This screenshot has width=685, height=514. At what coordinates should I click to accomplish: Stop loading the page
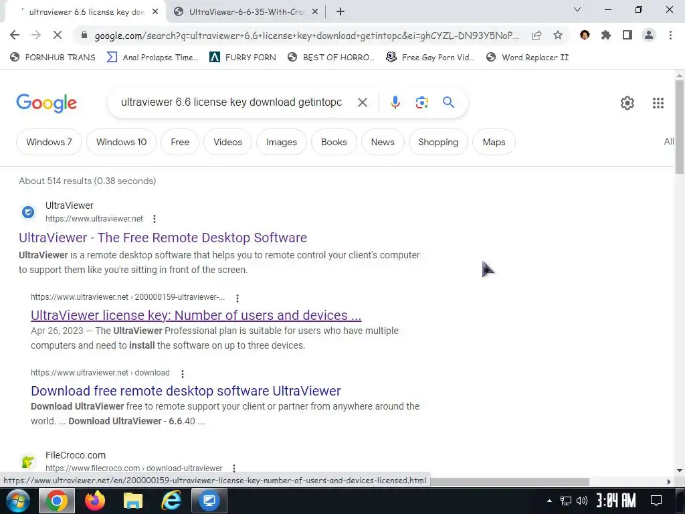[x=58, y=35]
